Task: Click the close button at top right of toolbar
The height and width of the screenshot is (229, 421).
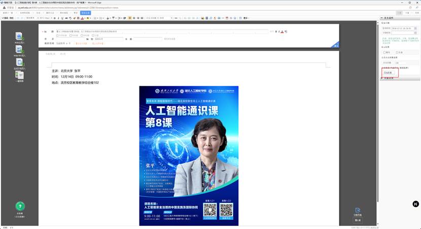Action: (417, 13)
